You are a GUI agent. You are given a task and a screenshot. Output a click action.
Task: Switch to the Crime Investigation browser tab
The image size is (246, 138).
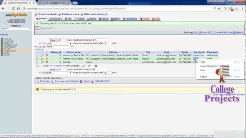tap(54, 3)
